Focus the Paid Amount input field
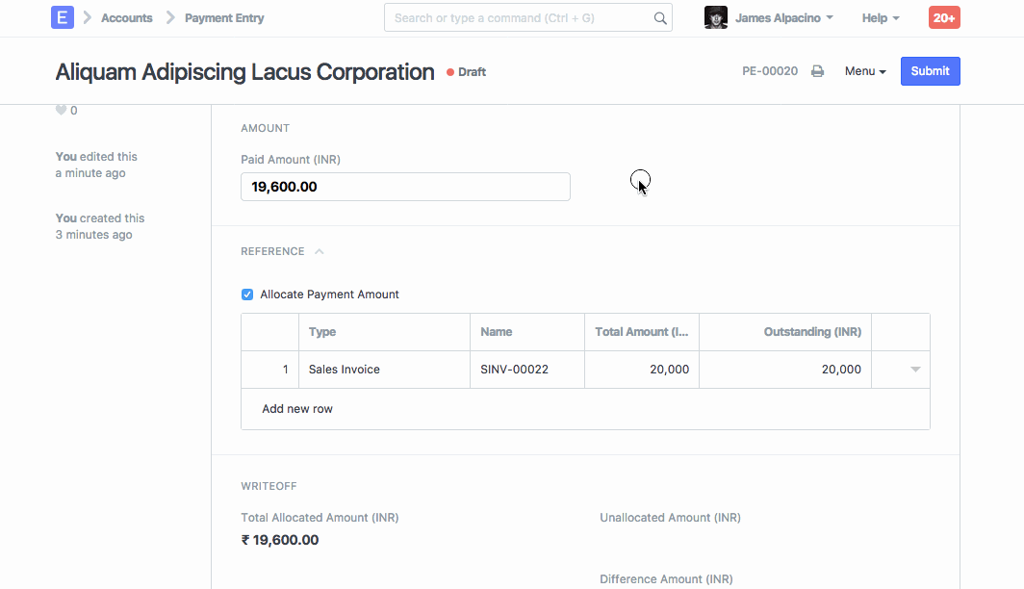 (405, 187)
